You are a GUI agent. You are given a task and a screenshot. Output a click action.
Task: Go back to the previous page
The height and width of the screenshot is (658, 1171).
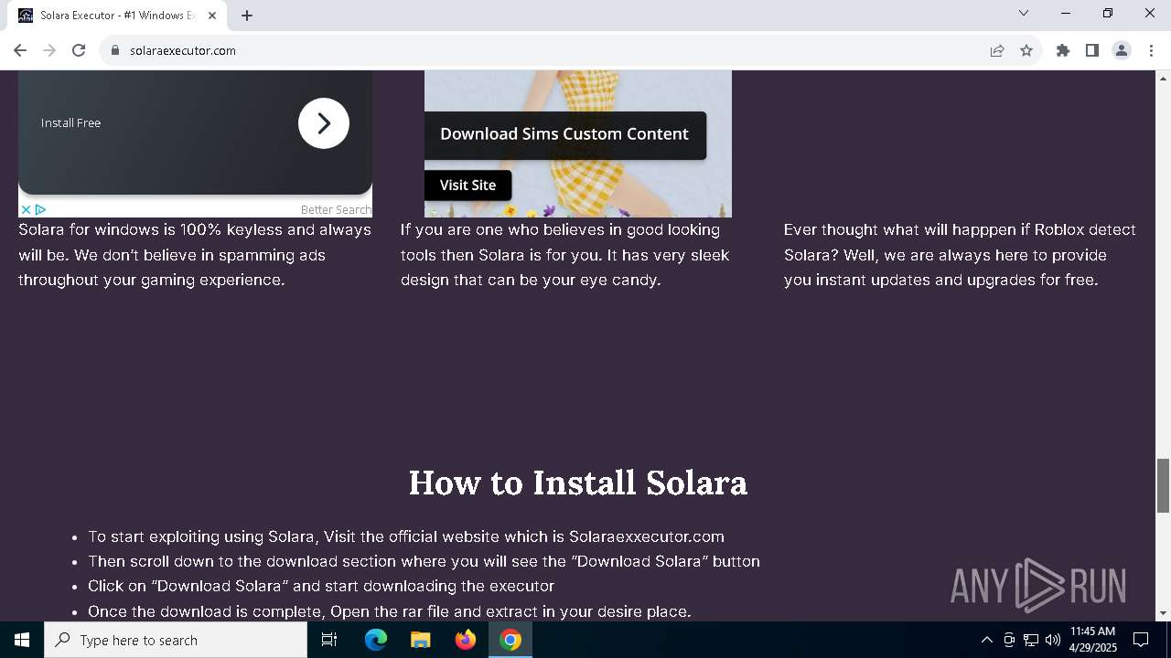tap(20, 50)
